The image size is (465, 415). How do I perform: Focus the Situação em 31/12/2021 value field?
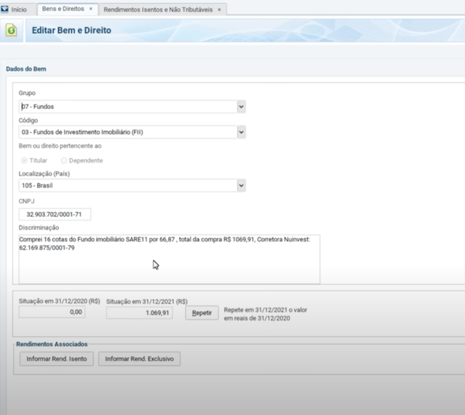(x=139, y=313)
